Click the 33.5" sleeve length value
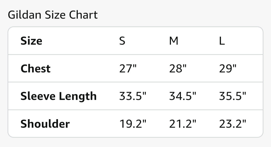This screenshot has width=271, height=147. [132, 96]
